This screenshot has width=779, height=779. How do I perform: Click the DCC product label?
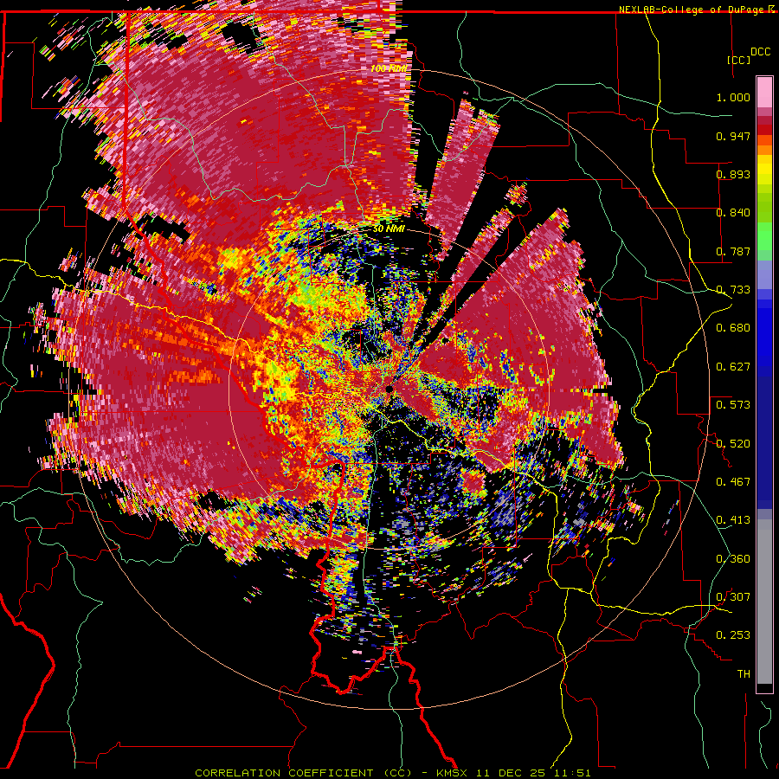[760, 52]
